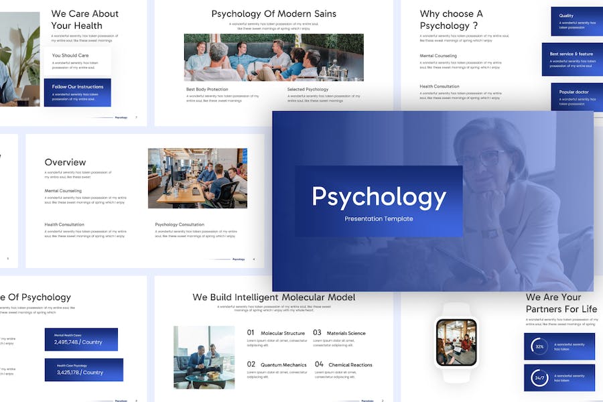Click the blue "Quality" card
Viewport: 603px width, 402px height.
(x=577, y=21)
